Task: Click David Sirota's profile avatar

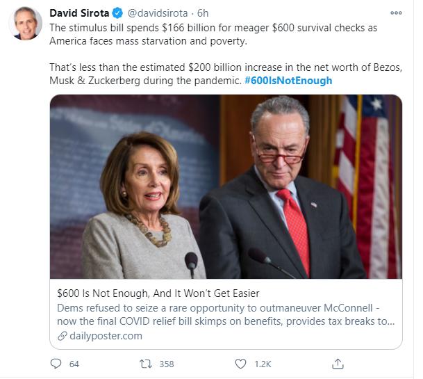Action: click(x=25, y=24)
